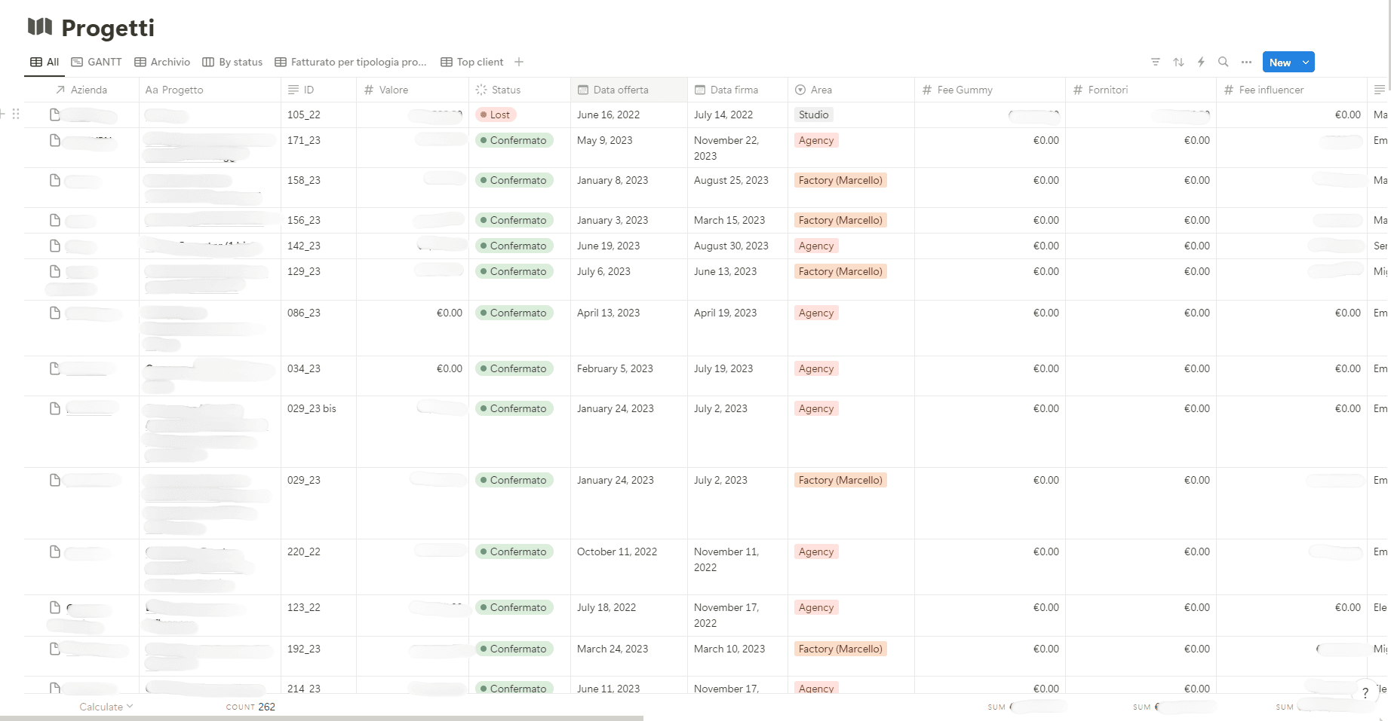Switch to the All view tab

coord(45,62)
